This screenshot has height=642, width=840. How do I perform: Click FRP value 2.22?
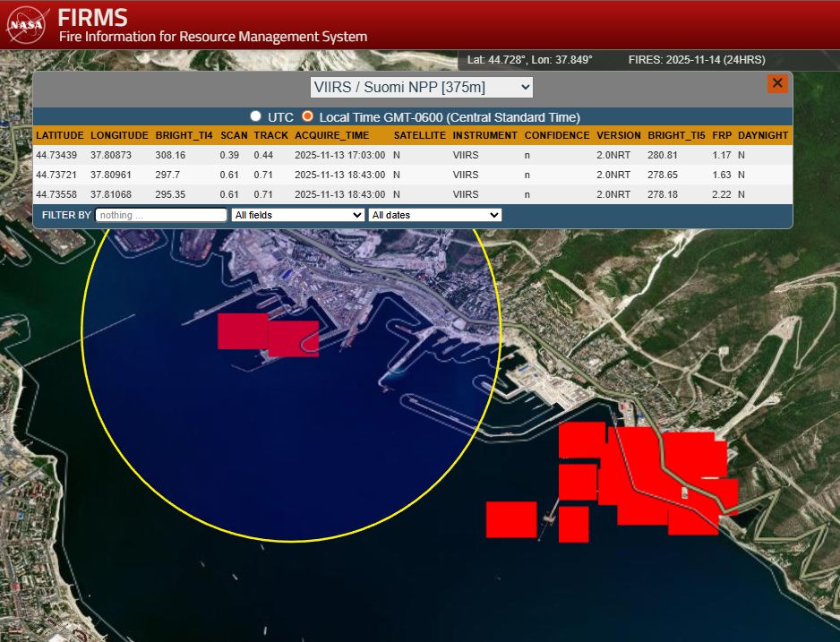click(x=722, y=194)
